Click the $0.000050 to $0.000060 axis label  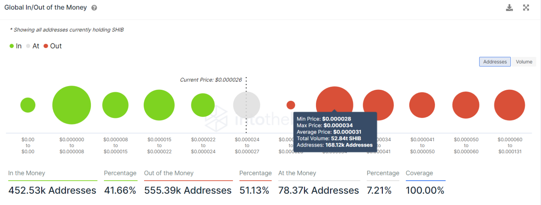click(x=466, y=145)
